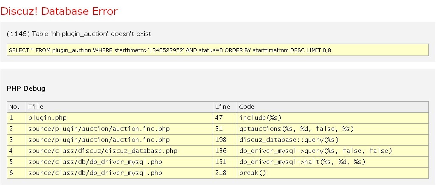Select the auction.inc.php file cell in row 3

coord(99,140)
